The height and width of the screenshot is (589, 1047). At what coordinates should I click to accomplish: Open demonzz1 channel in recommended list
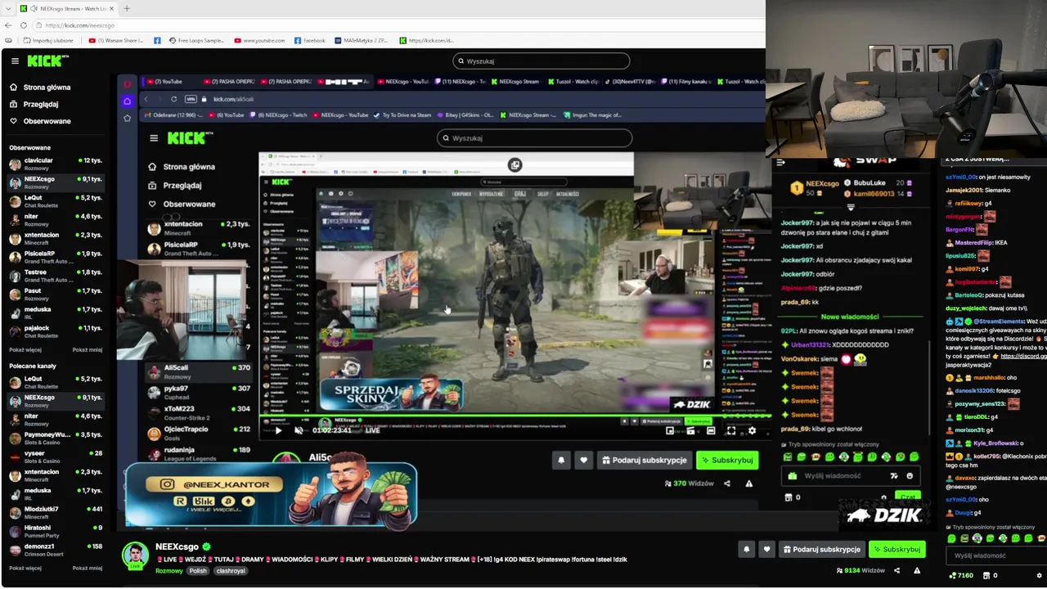tap(56, 550)
